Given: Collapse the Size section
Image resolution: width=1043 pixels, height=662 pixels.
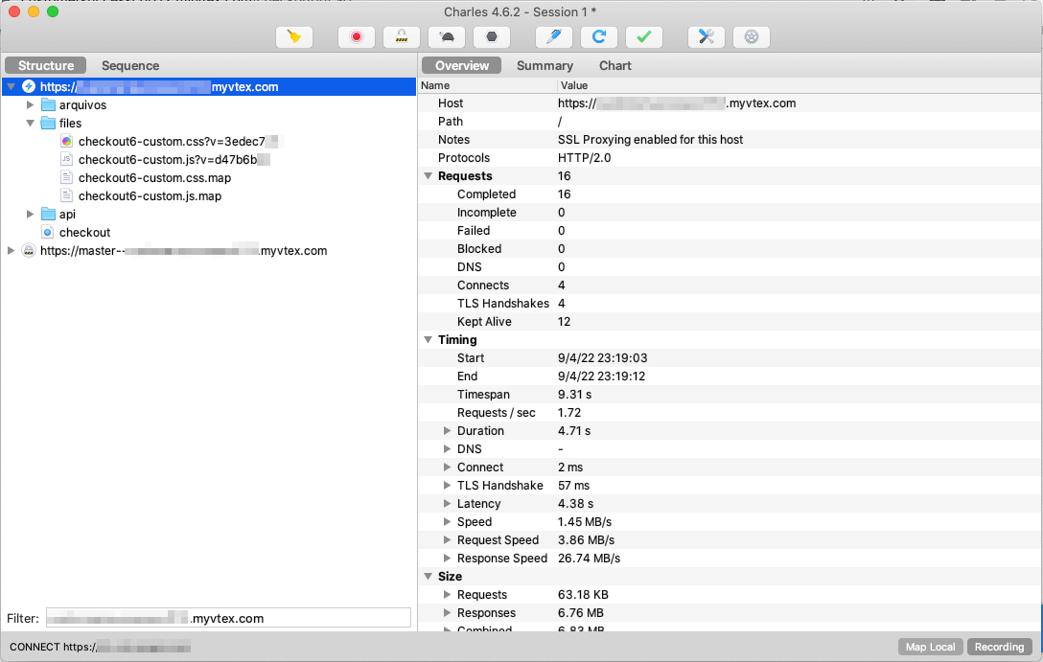Looking at the screenshot, I should click(429, 577).
